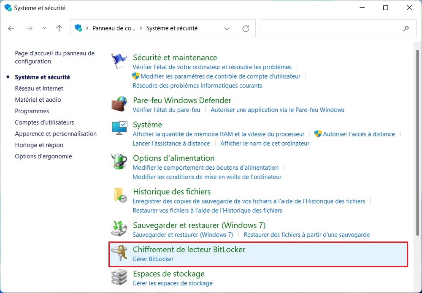Click the Pare-feu Windows Defender brick wall icon

(119, 104)
